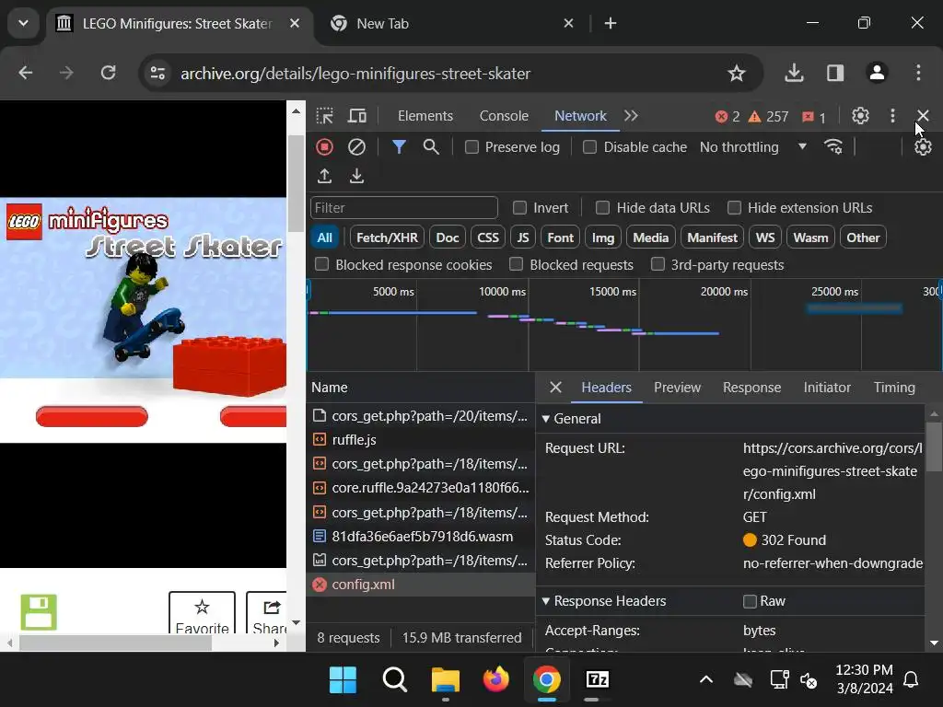Click the Filter text input
Screen dimensions: 943x707
pos(403,207)
